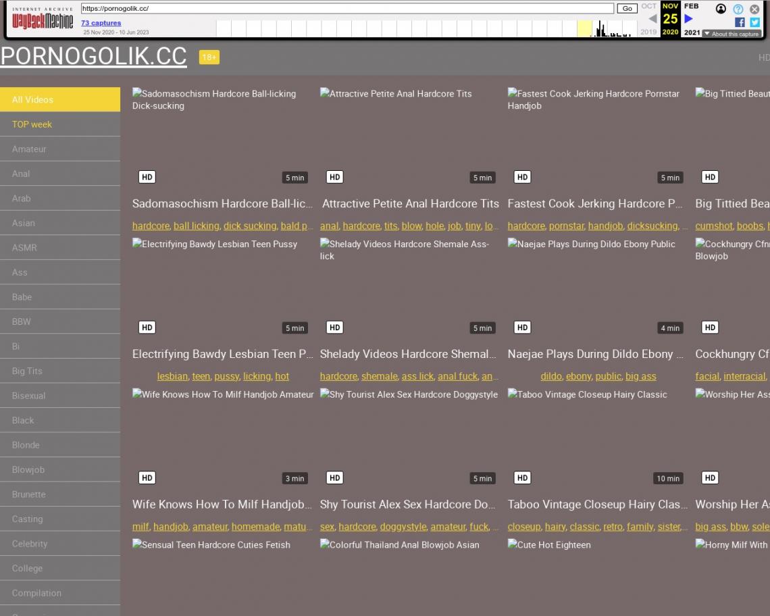Click the 3 min duration badge

(x=294, y=478)
